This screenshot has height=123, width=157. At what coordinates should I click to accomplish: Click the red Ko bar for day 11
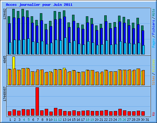point(56,112)
